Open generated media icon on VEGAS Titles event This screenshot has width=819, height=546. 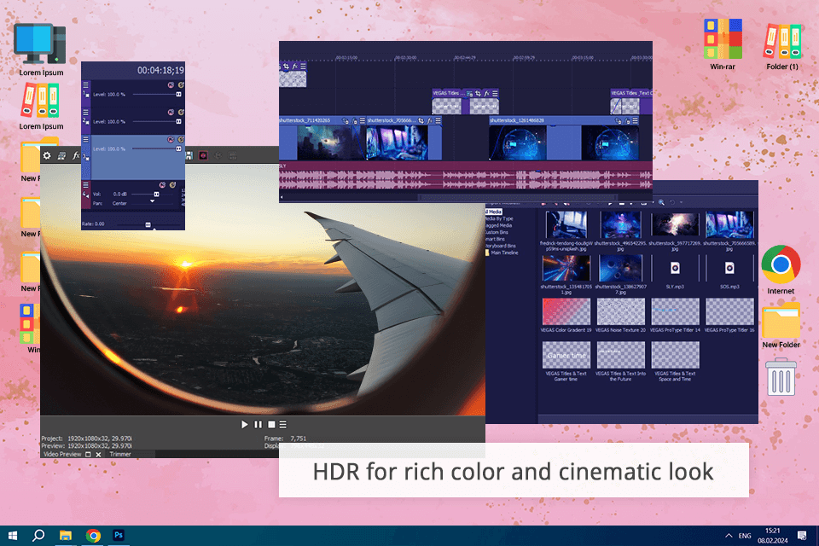click(x=469, y=94)
